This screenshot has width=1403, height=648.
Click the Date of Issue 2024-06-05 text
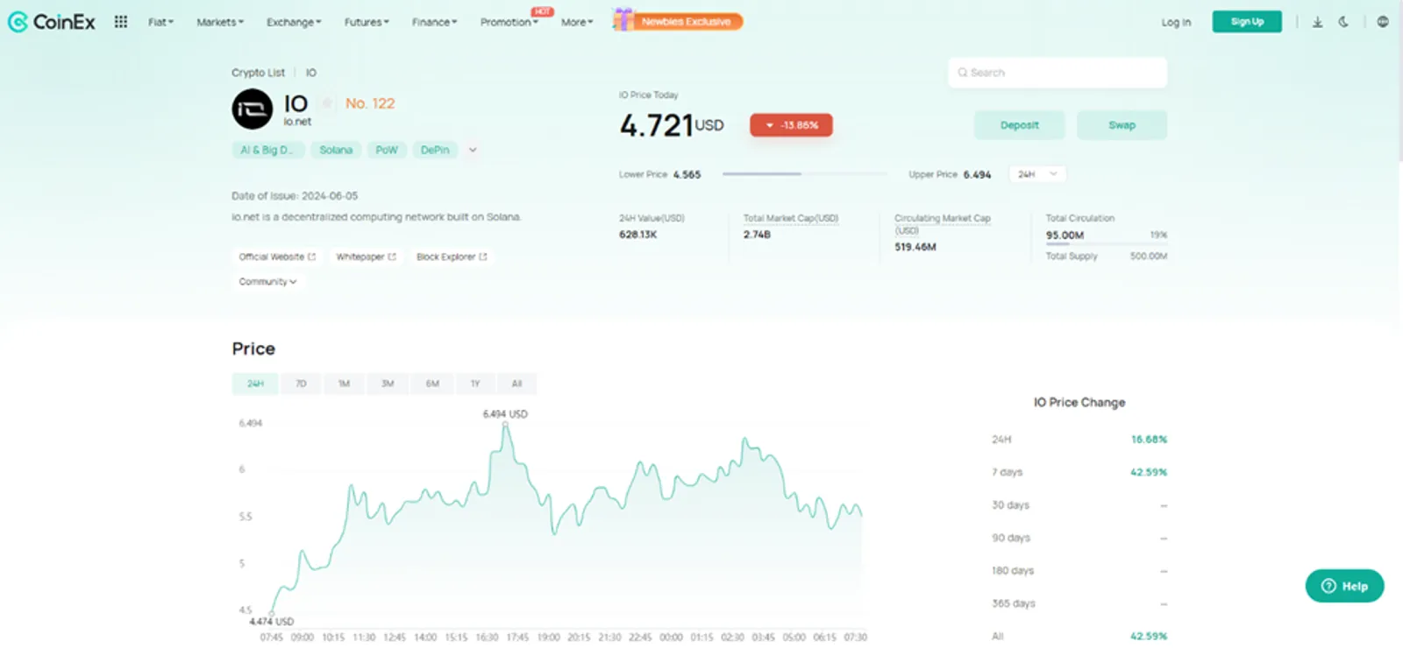[x=295, y=196]
